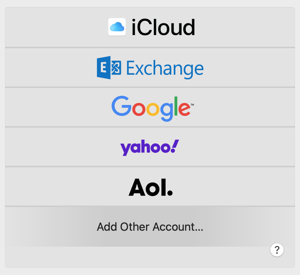Choose the Yahoo account option
The width and height of the screenshot is (300, 275).
coord(150,147)
